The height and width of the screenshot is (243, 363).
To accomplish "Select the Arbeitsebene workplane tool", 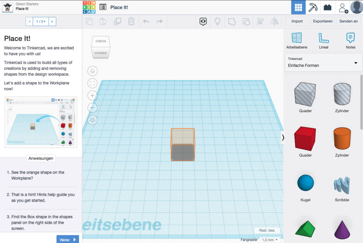I will [297, 41].
